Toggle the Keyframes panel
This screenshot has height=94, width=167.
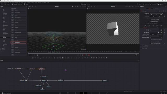point(146,4)
